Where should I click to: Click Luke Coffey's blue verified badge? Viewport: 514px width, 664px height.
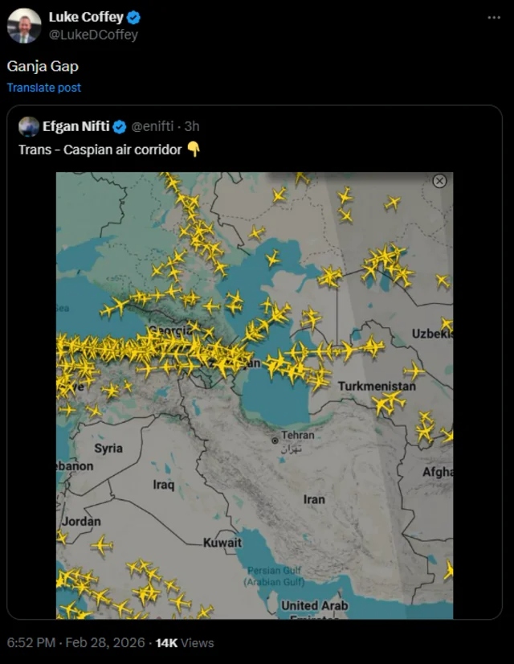click(134, 17)
